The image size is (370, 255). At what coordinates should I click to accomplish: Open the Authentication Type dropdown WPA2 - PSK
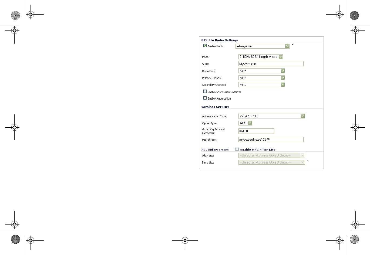pyautogui.click(x=272, y=116)
